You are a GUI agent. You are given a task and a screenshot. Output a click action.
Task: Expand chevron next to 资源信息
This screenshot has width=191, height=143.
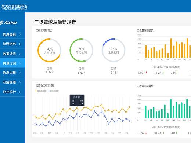coord(20,44)
